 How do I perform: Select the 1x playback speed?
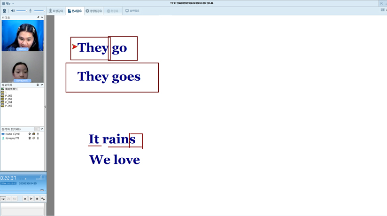(3, 199)
